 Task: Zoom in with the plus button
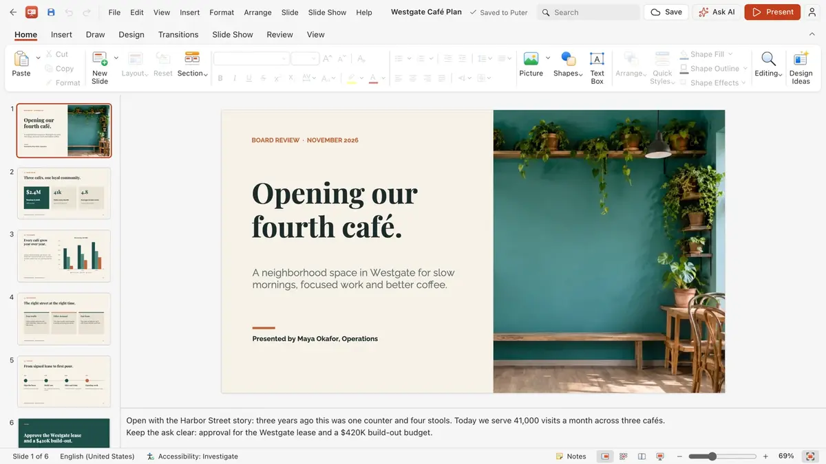click(x=765, y=456)
